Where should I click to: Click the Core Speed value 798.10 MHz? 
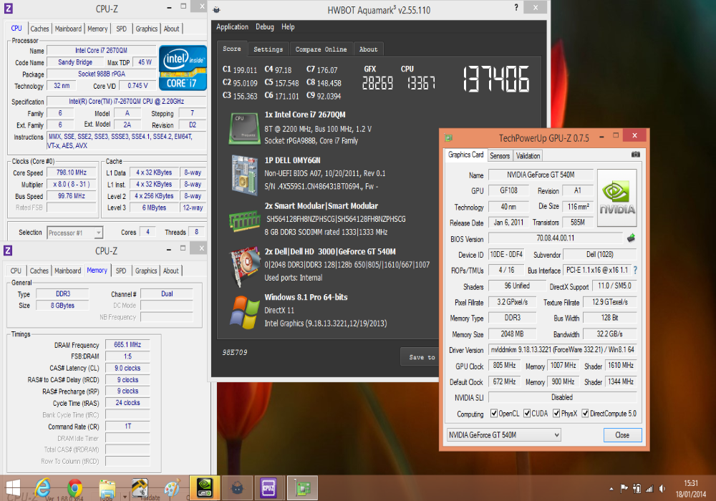[71, 172]
